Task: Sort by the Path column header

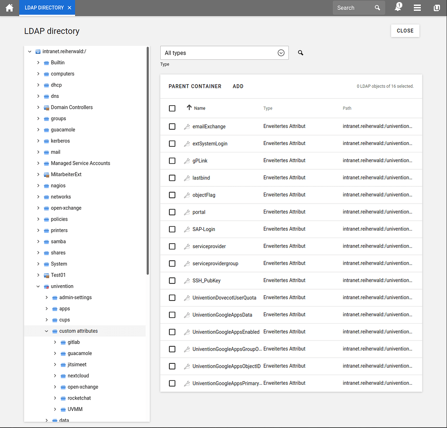Action: [x=347, y=108]
